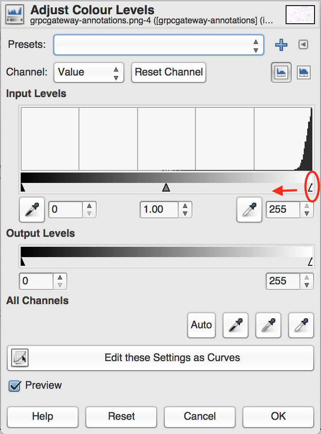
Task: Select All Channels white point eyedropper
Action: (x=301, y=325)
